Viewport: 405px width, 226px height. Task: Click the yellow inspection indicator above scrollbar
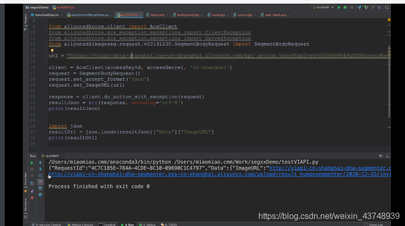click(x=389, y=20)
